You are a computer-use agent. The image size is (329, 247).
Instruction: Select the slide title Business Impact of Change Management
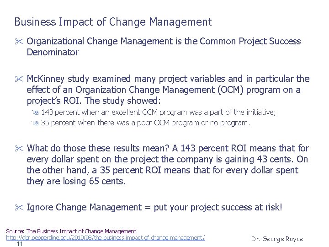113,22
